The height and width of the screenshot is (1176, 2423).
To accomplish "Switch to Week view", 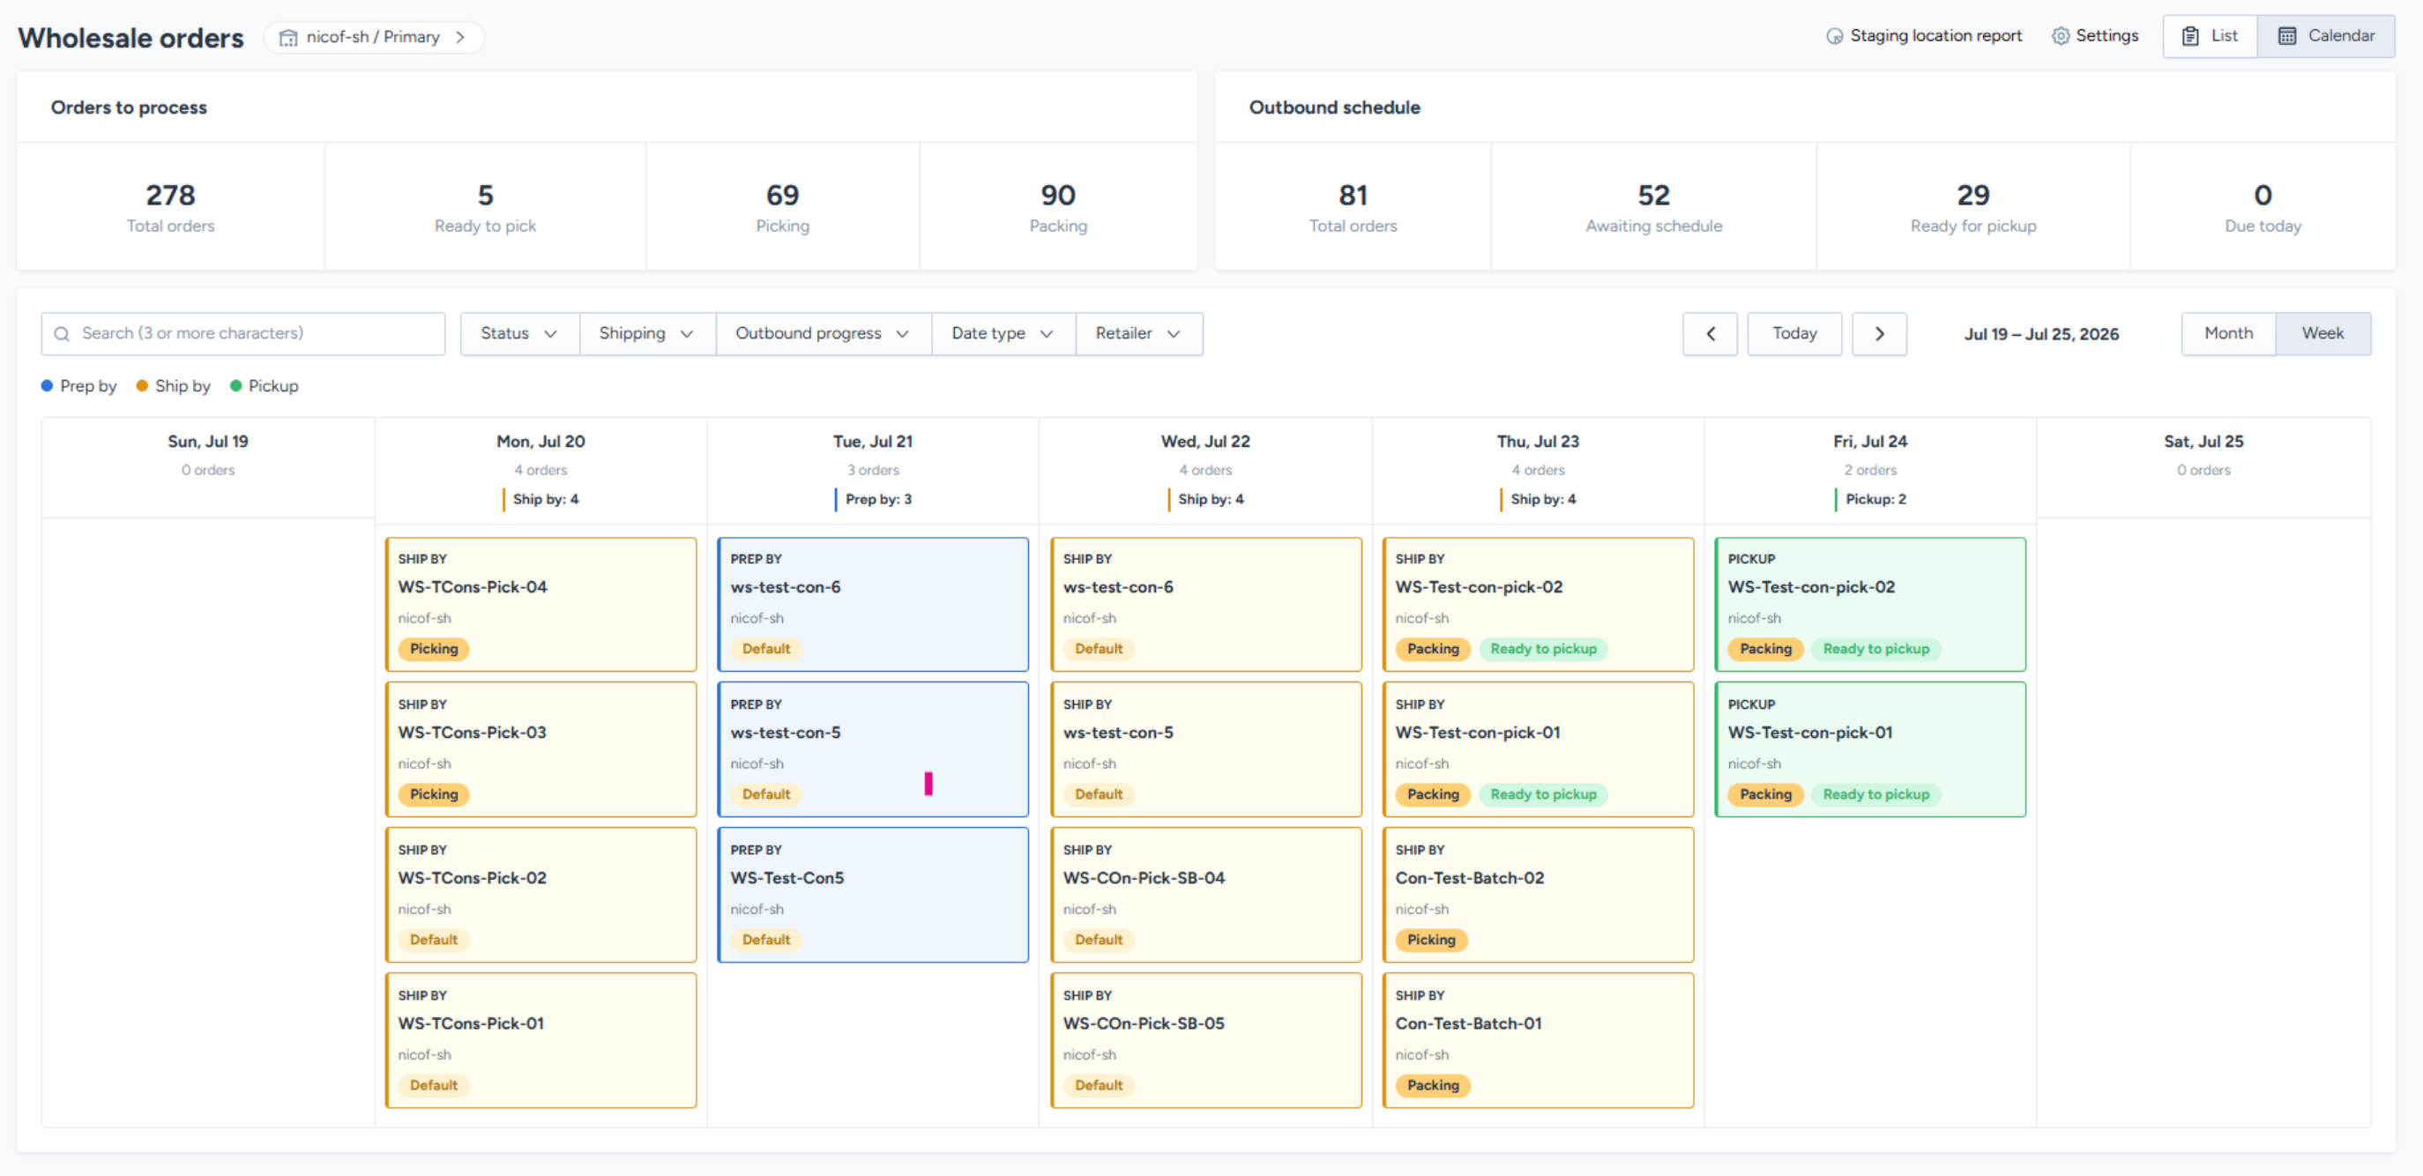I will point(2322,334).
